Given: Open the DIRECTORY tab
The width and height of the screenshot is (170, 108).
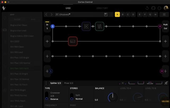Looking at the screenshot, I should [x=102, y=8].
